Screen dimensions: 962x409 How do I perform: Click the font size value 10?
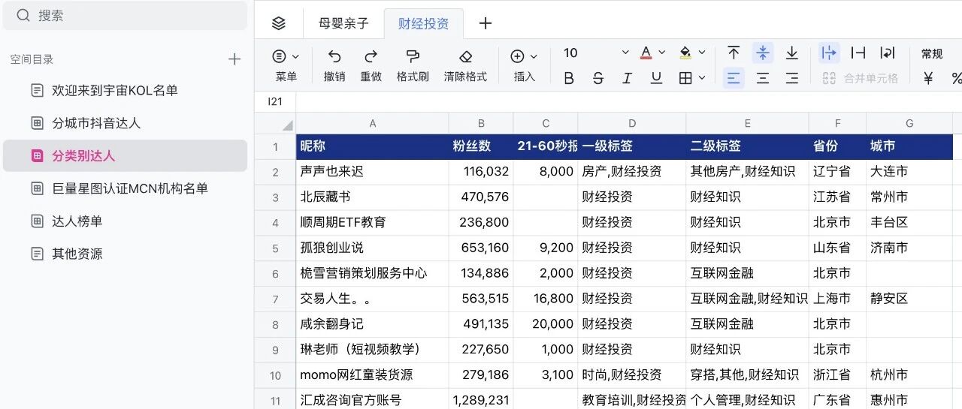coord(571,53)
